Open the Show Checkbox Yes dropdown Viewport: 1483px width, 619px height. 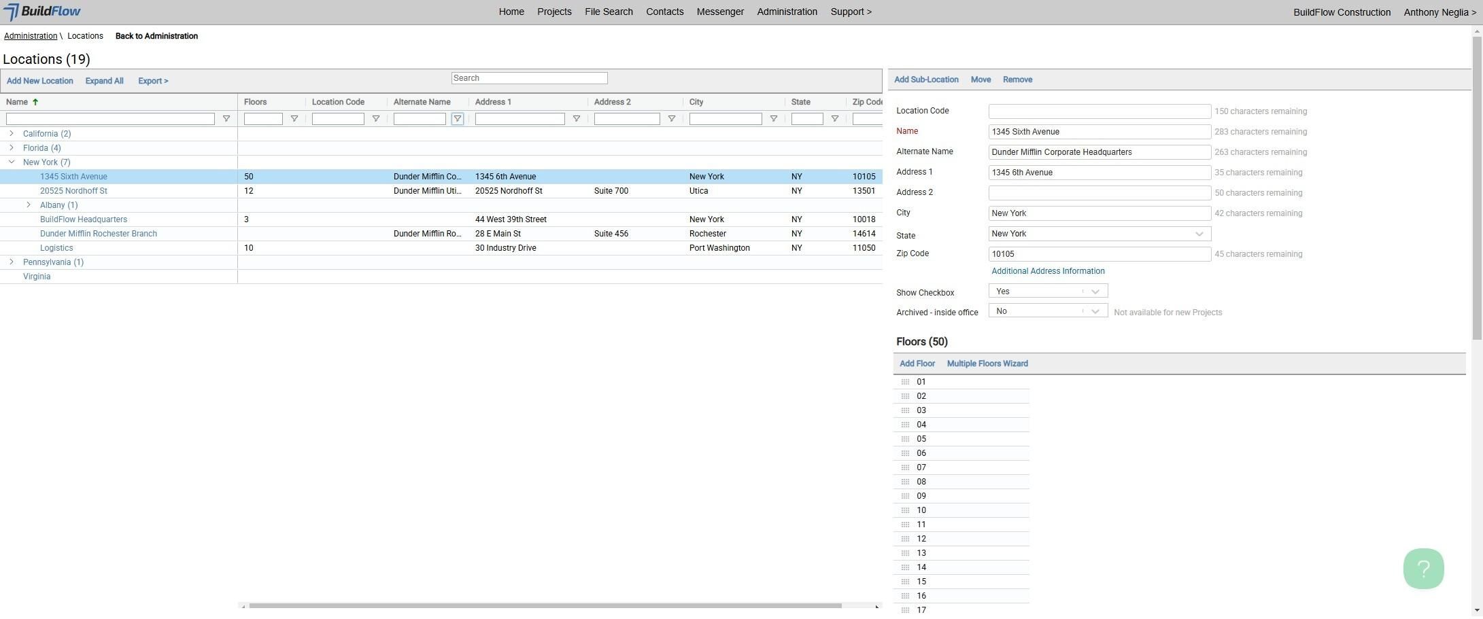[1048, 291]
